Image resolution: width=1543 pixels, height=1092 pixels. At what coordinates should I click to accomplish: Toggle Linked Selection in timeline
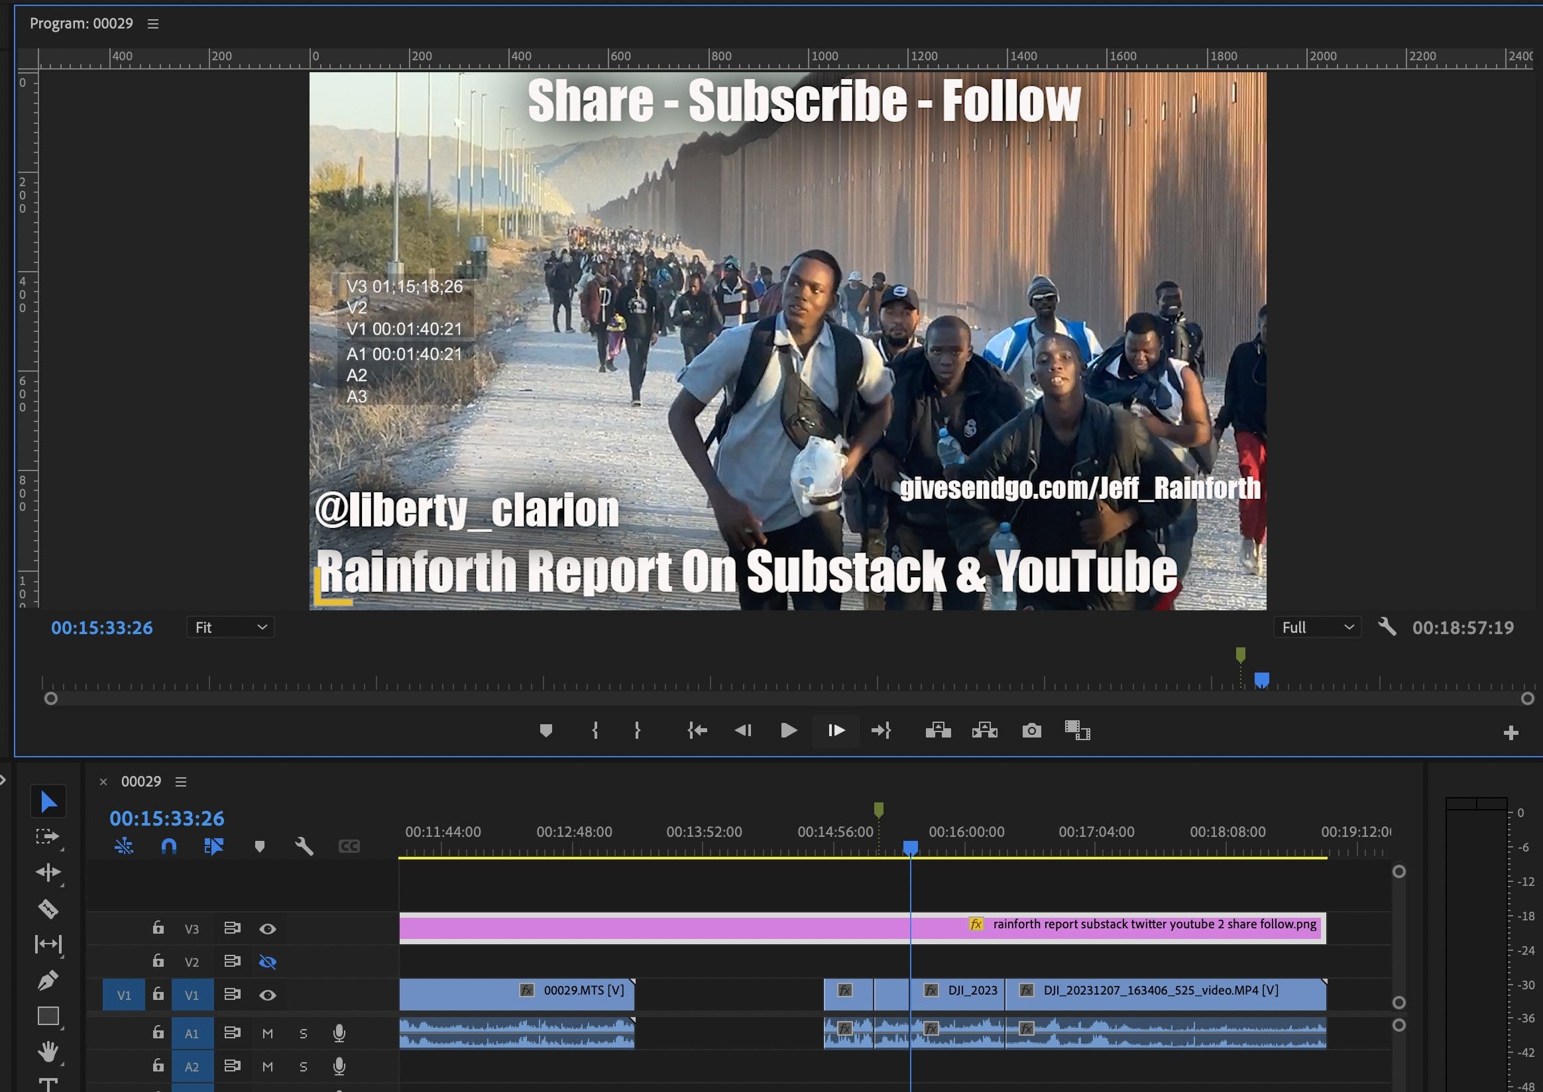click(x=214, y=846)
